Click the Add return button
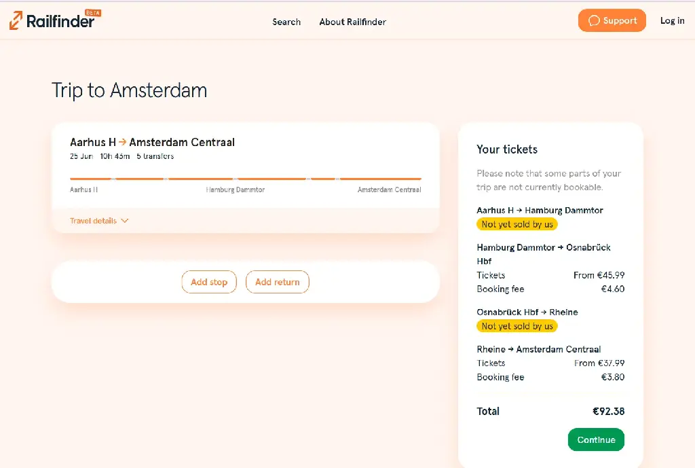The height and width of the screenshot is (468, 695). coord(278,282)
